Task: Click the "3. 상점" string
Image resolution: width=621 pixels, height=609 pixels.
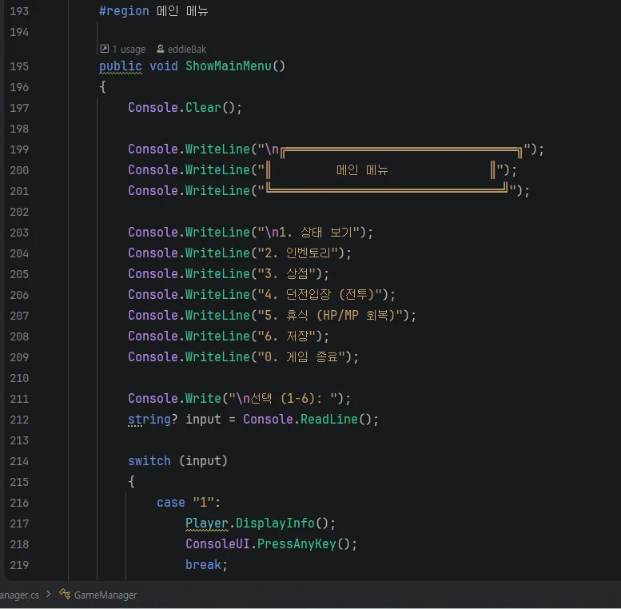Action: (x=287, y=273)
